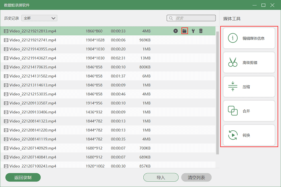The image size is (281, 187).
Task: Click the 导入 import button
Action: point(161,177)
